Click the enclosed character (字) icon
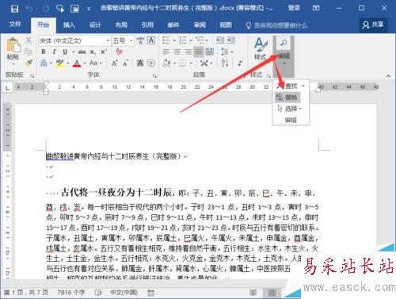This screenshot has width=396, height=299. tap(151, 63)
